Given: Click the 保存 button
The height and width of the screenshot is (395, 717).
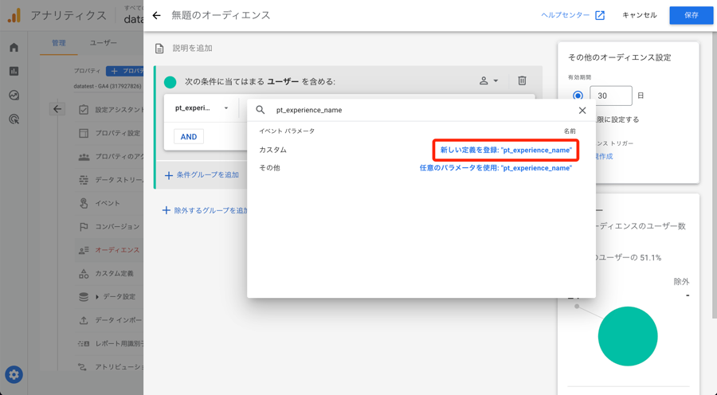Looking at the screenshot, I should (691, 15).
